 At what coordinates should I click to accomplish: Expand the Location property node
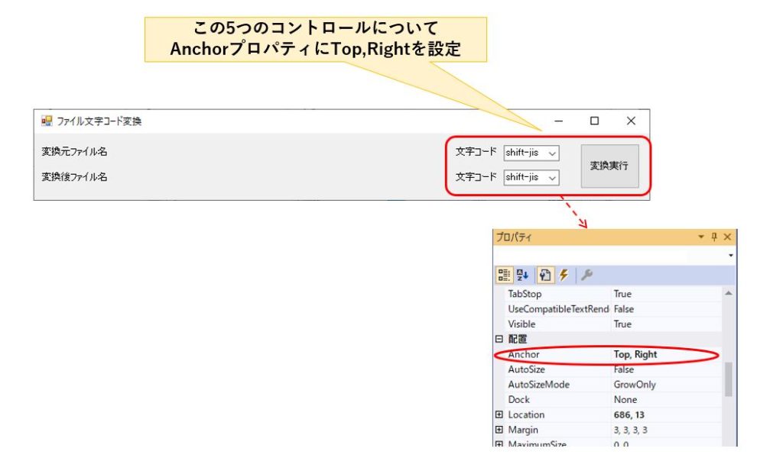point(499,414)
